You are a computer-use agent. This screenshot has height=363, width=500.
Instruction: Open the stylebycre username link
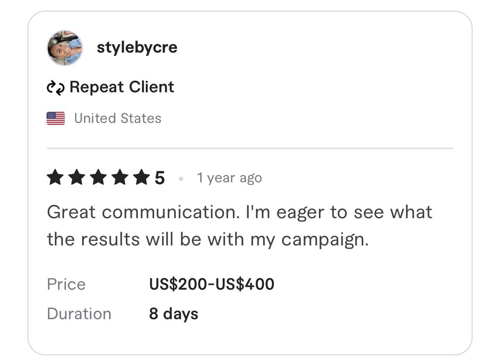coord(137,48)
